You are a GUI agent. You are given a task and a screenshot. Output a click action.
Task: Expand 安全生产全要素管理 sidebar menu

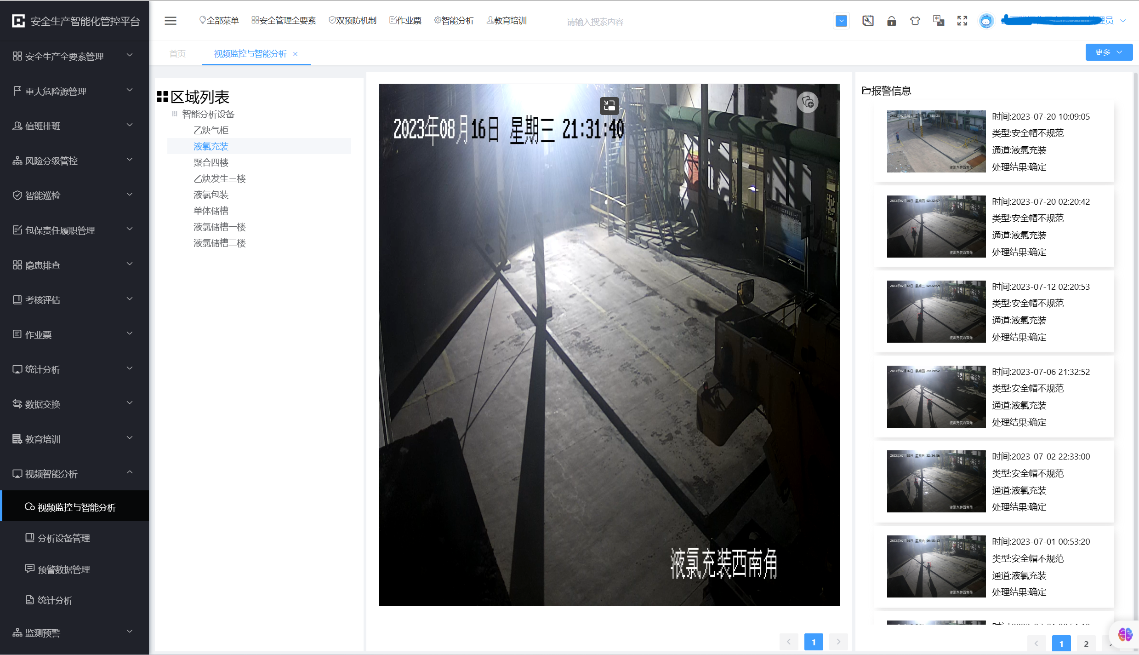[x=74, y=56]
